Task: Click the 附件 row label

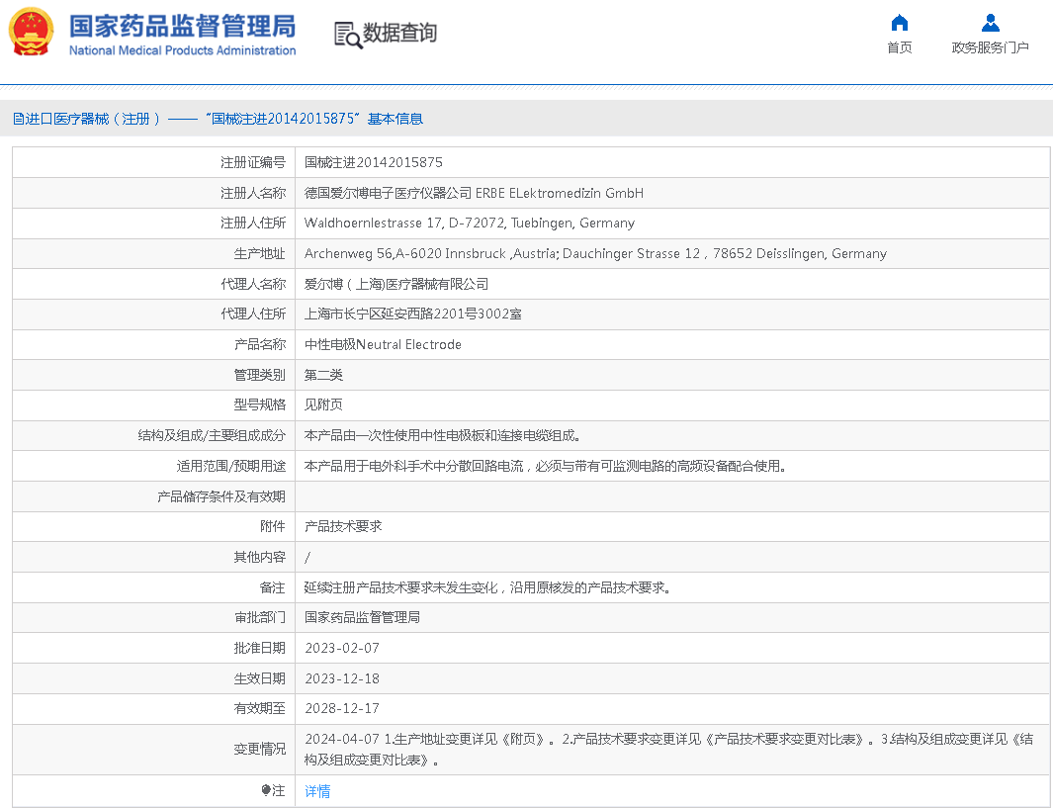Action: [x=273, y=526]
